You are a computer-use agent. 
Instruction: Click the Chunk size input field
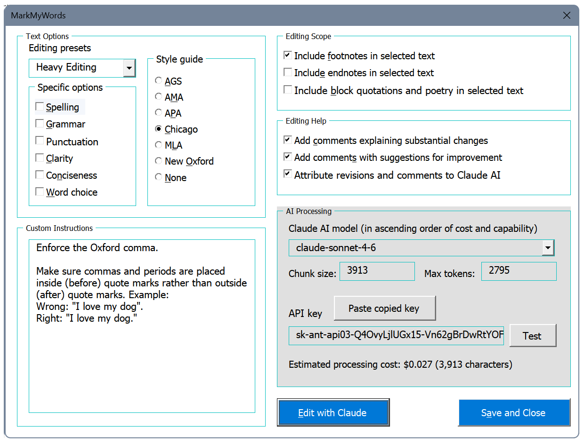[x=377, y=271]
